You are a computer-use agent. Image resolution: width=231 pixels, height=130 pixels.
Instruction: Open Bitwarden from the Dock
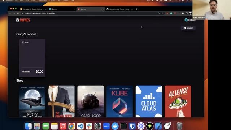pyautogui.click(x=132, y=126)
